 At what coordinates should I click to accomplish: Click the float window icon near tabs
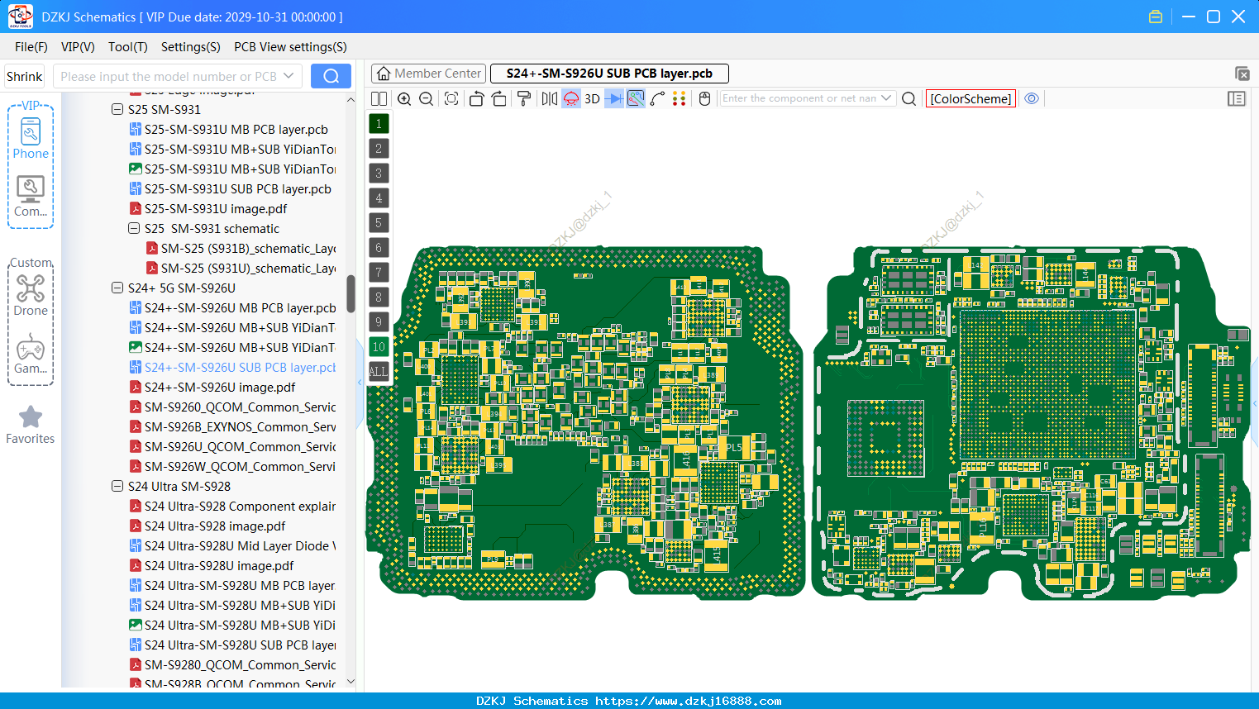click(x=1242, y=74)
